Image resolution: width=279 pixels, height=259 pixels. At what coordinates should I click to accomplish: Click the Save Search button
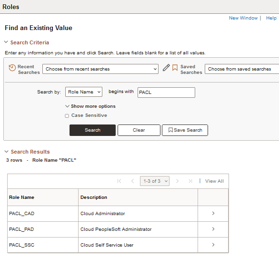(185, 130)
